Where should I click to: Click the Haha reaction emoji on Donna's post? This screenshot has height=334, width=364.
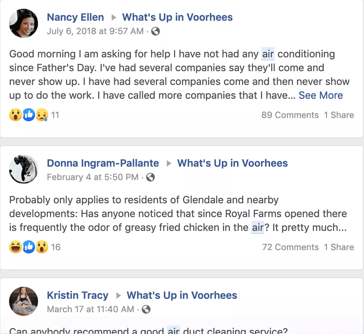pos(16,247)
